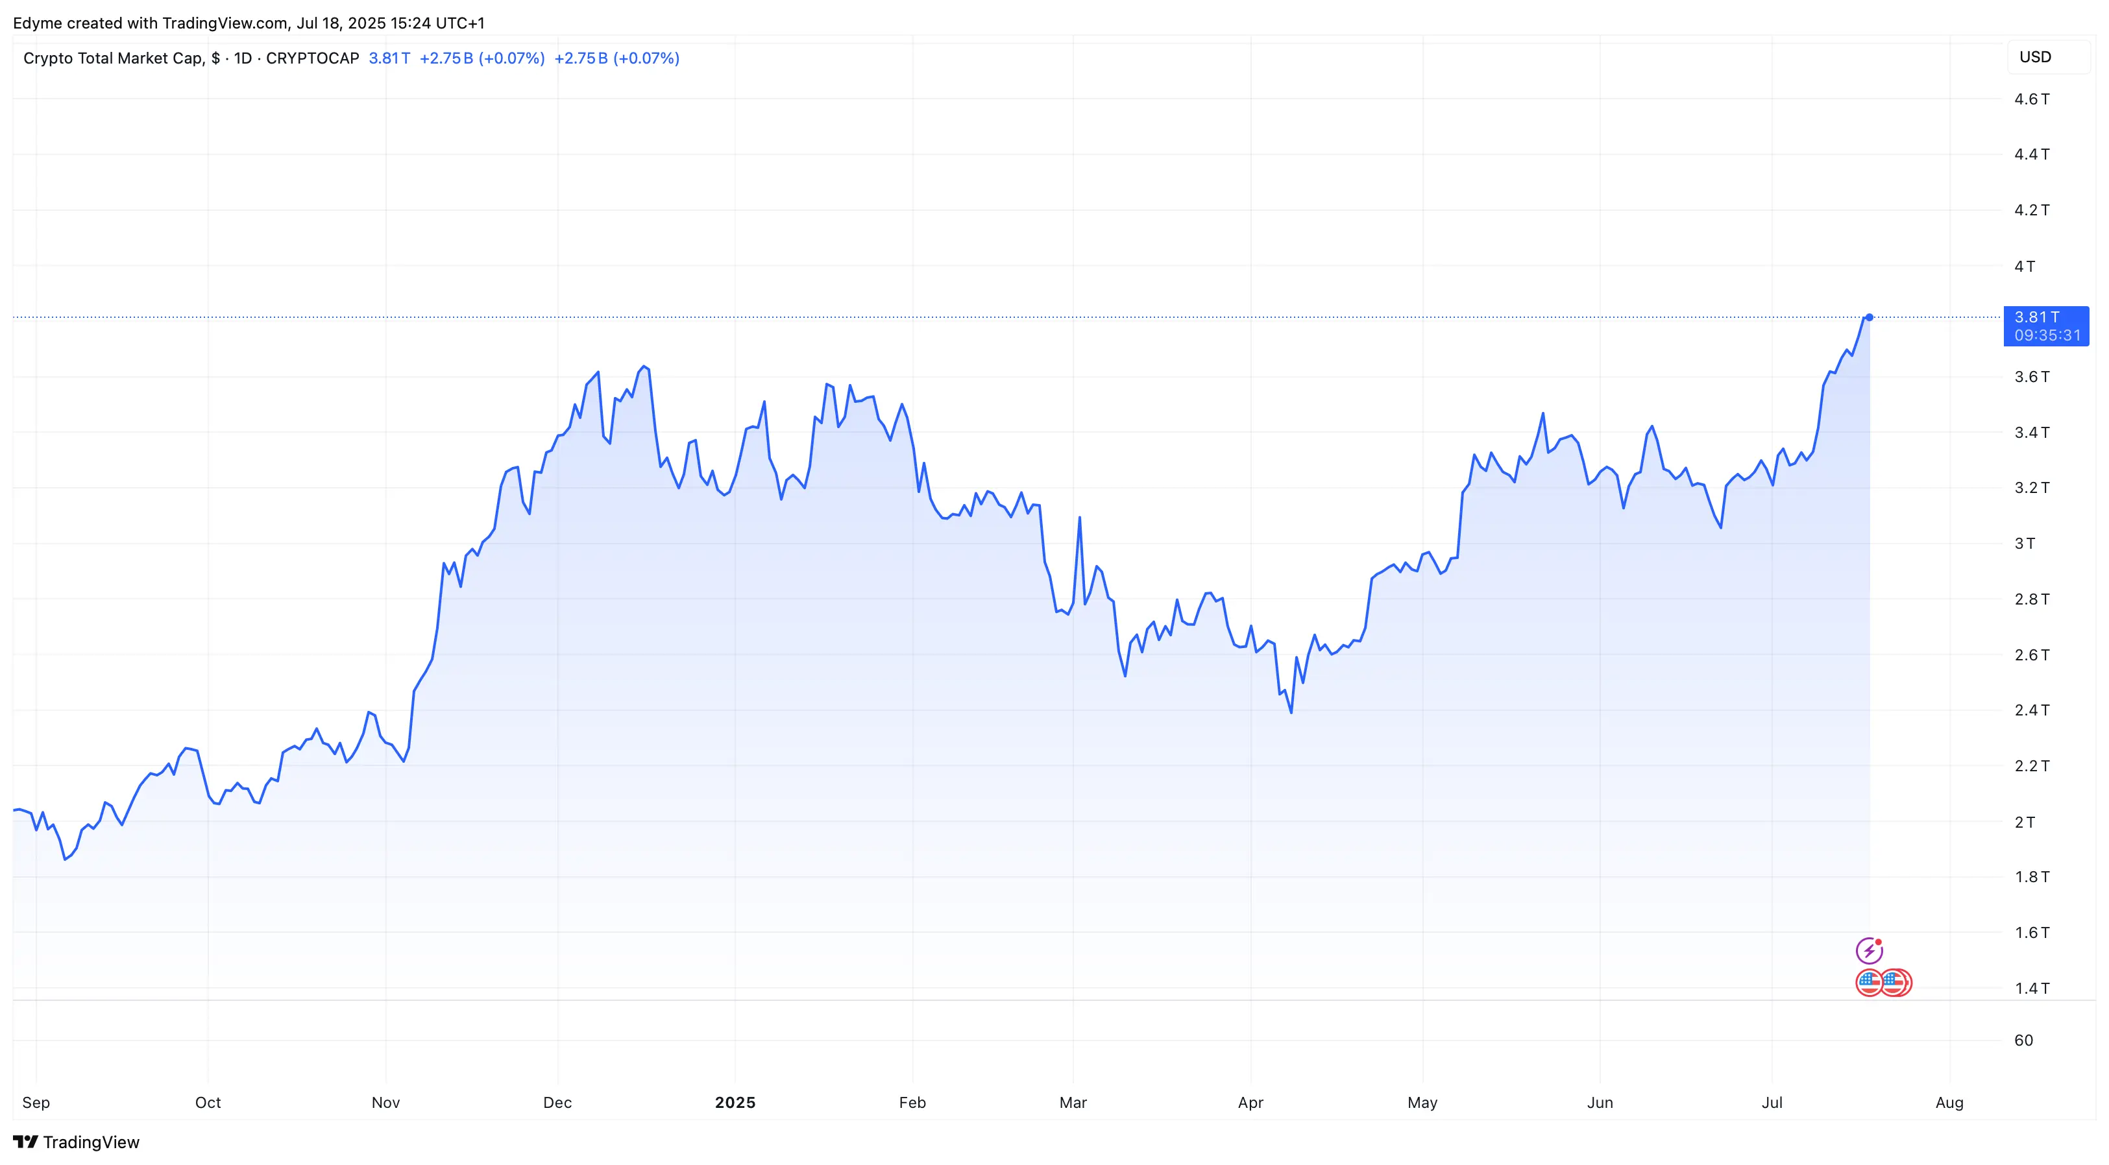2109x1165 pixels.
Task: Click the 4.2 T price axis label
Action: (x=2032, y=210)
